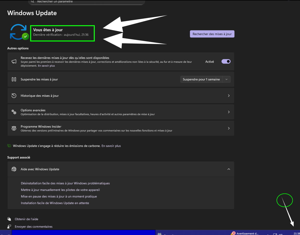Viewport: 300px width, 235px height.
Task: Click the Support associé heading
Action: [19, 157]
